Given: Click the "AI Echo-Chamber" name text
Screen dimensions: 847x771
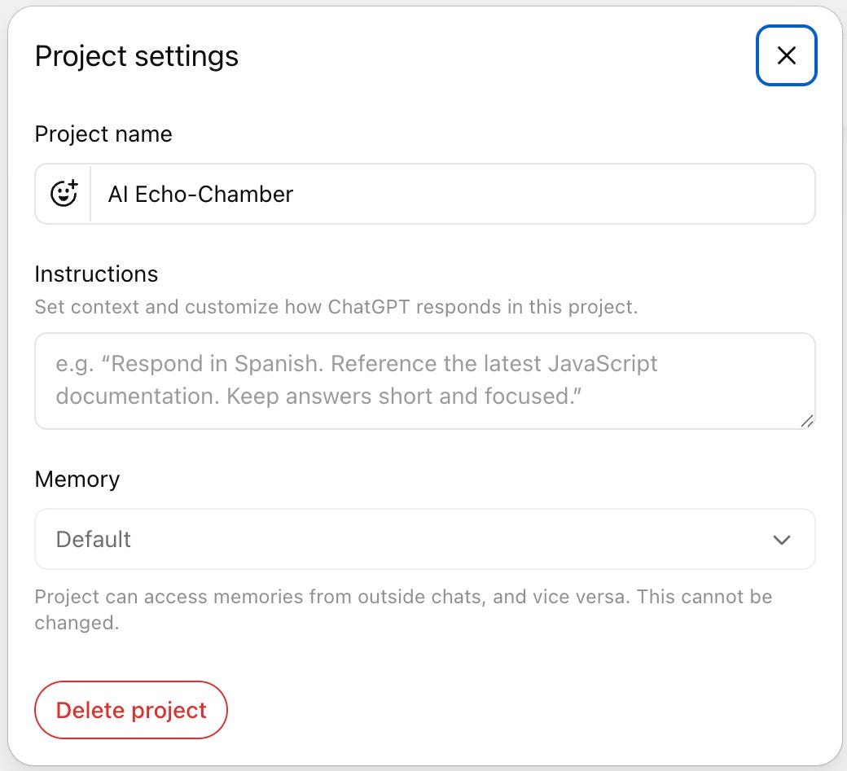Looking at the screenshot, I should 200,194.
